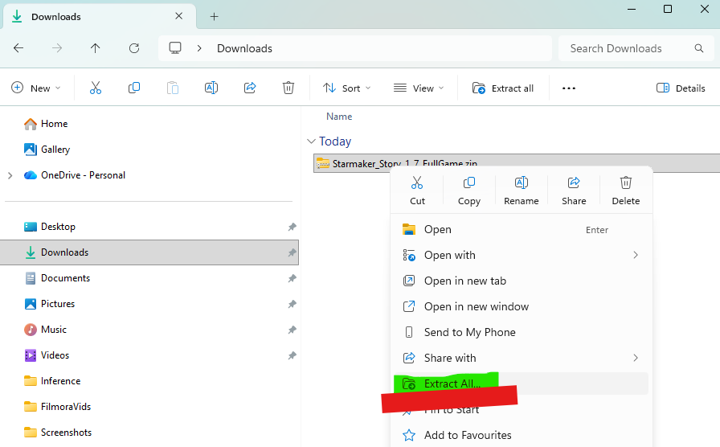
Task: Open the New dropdown menu
Action: pos(36,88)
